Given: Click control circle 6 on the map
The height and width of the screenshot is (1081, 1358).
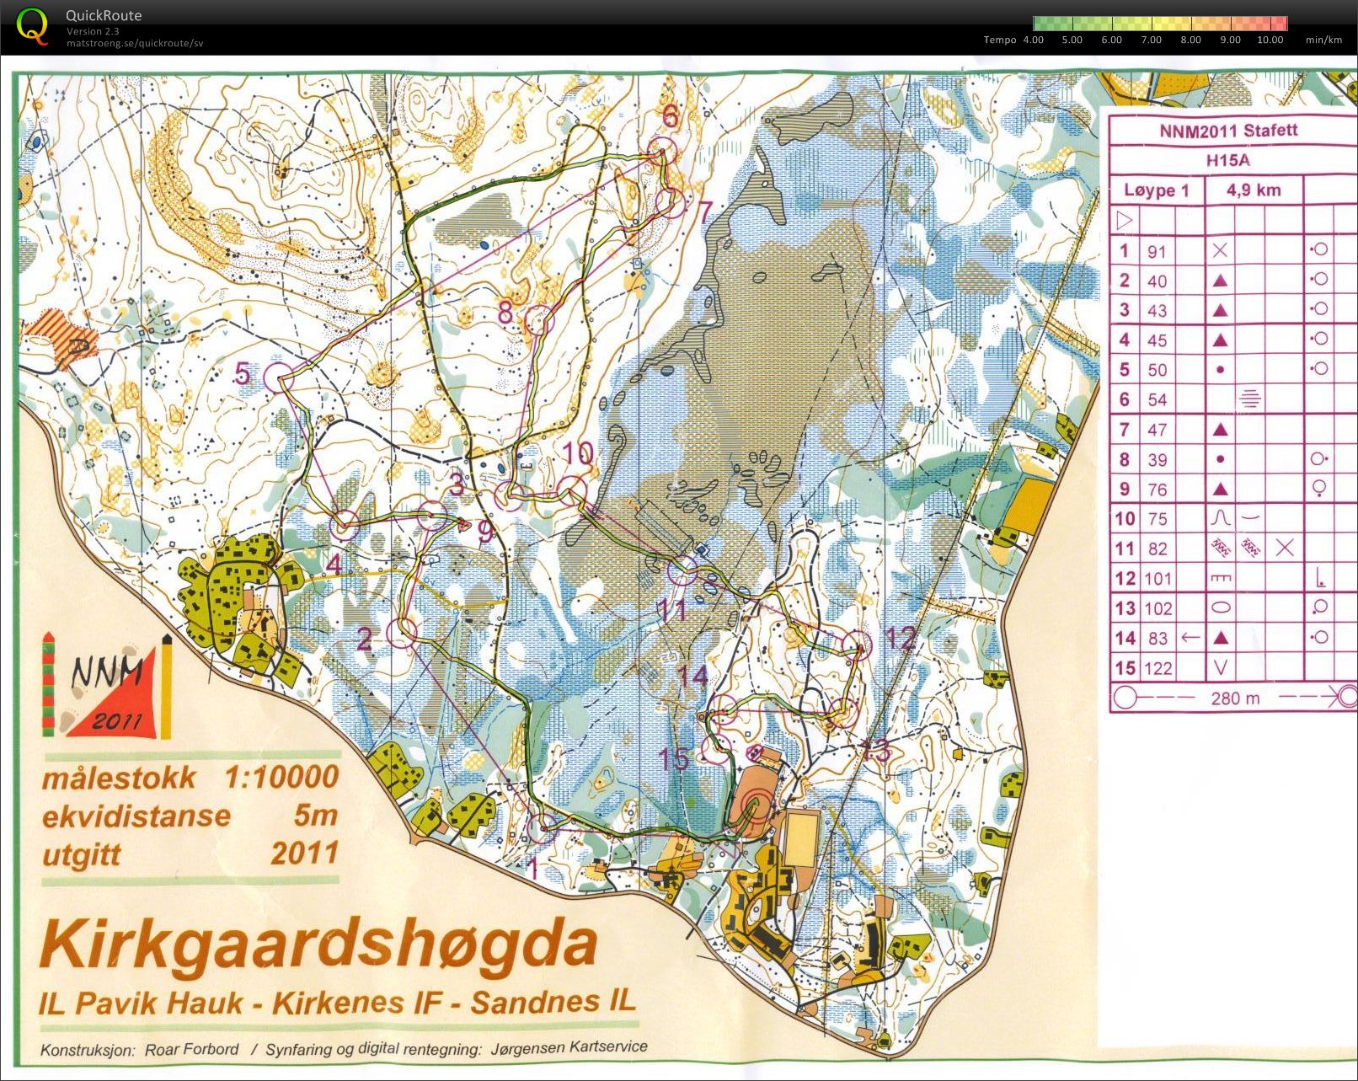Looking at the screenshot, I should 662,153.
